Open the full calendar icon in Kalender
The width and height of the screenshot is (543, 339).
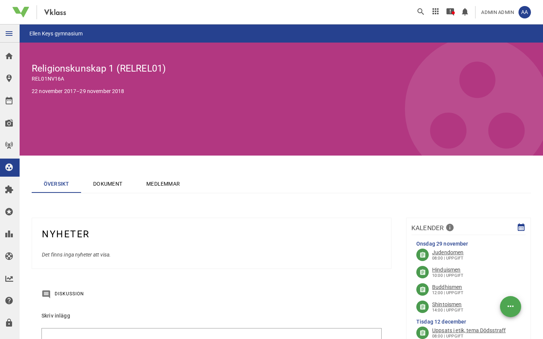tap(521, 227)
